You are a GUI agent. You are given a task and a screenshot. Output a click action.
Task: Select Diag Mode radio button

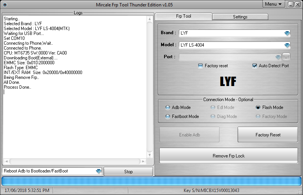point(213,116)
